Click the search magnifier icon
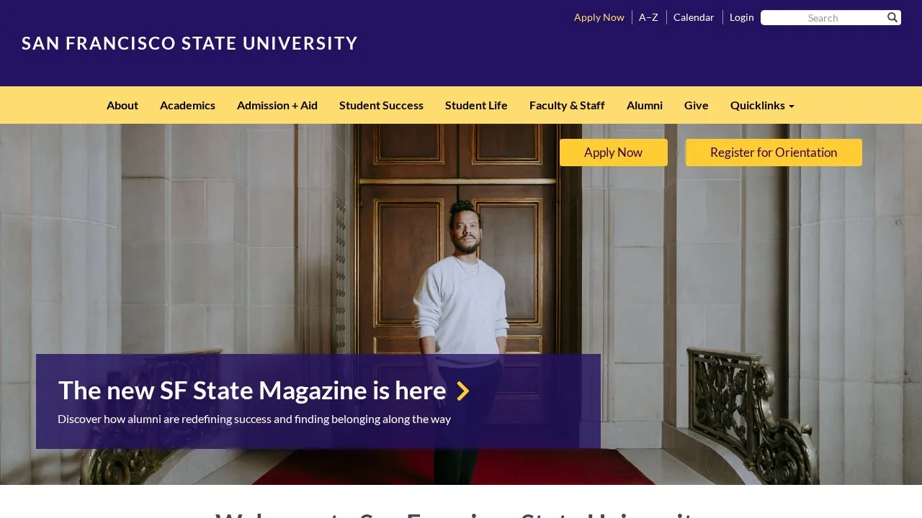 click(x=892, y=17)
